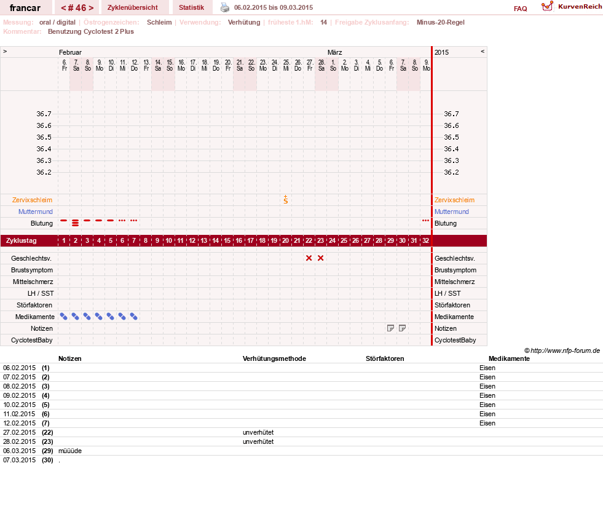Viewport: 603px width, 530px height.
Task: Click the 14. Sa date header
Action: [x=158, y=65]
